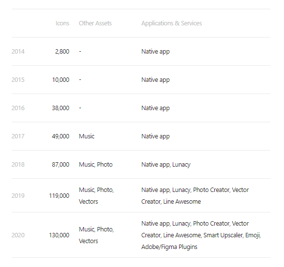Click the Icons column header
Image resolution: width=284 pixels, height=267 pixels.
coord(62,23)
